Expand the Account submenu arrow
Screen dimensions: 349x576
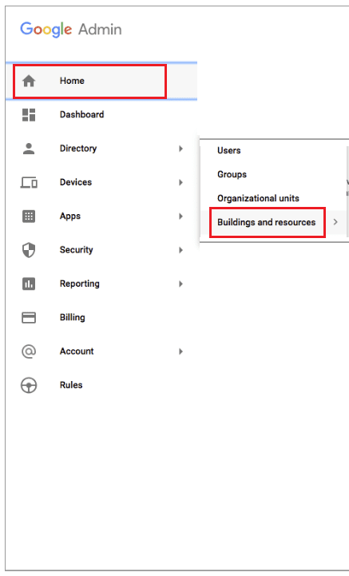click(180, 352)
